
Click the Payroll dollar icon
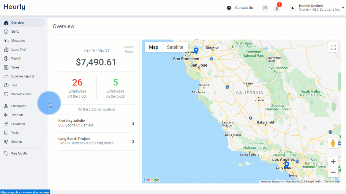(6, 58)
